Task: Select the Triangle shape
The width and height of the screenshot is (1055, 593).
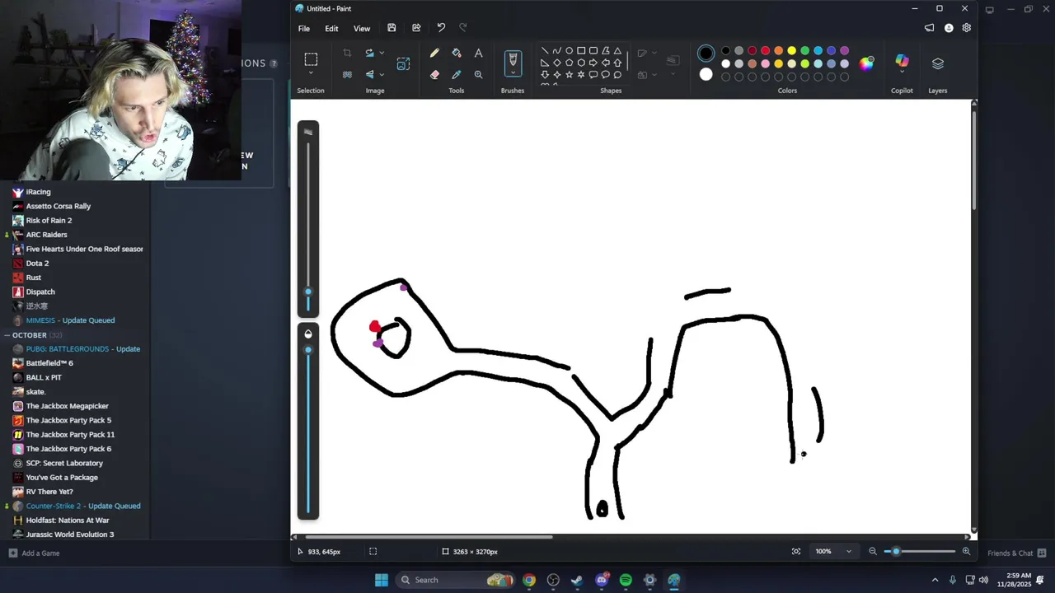Action: point(617,51)
